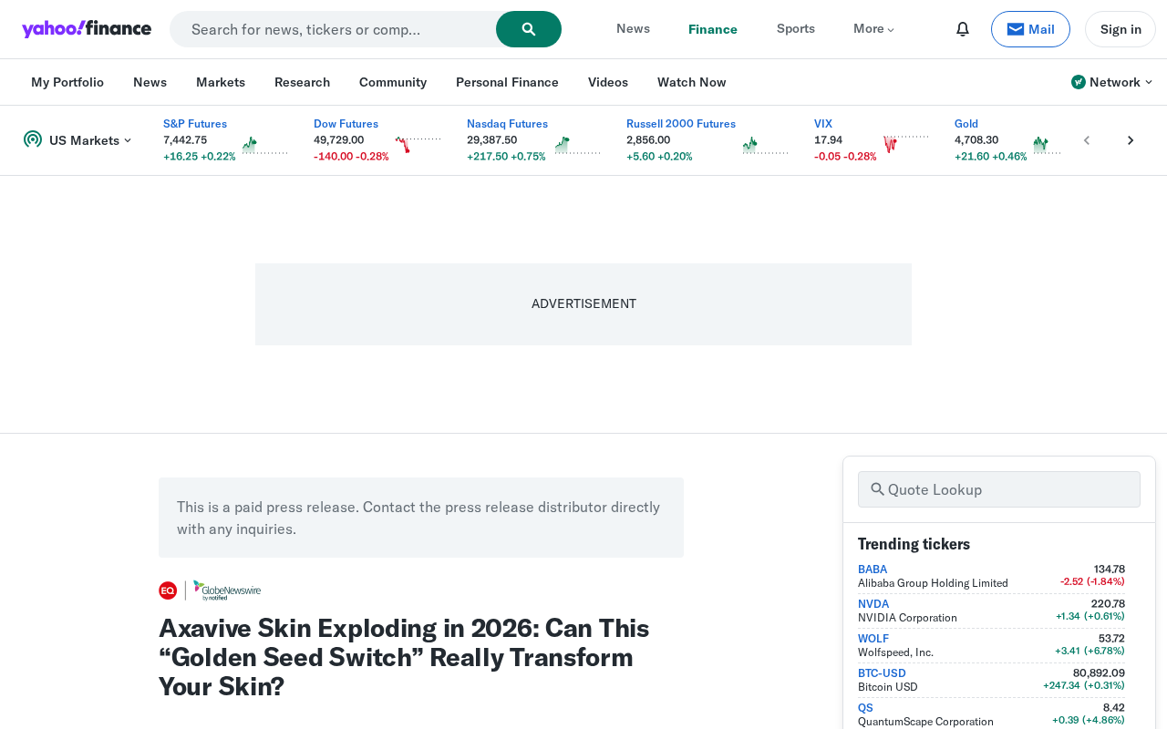Click the Network logo icon
This screenshot has width=1167, height=729.
(x=1079, y=82)
